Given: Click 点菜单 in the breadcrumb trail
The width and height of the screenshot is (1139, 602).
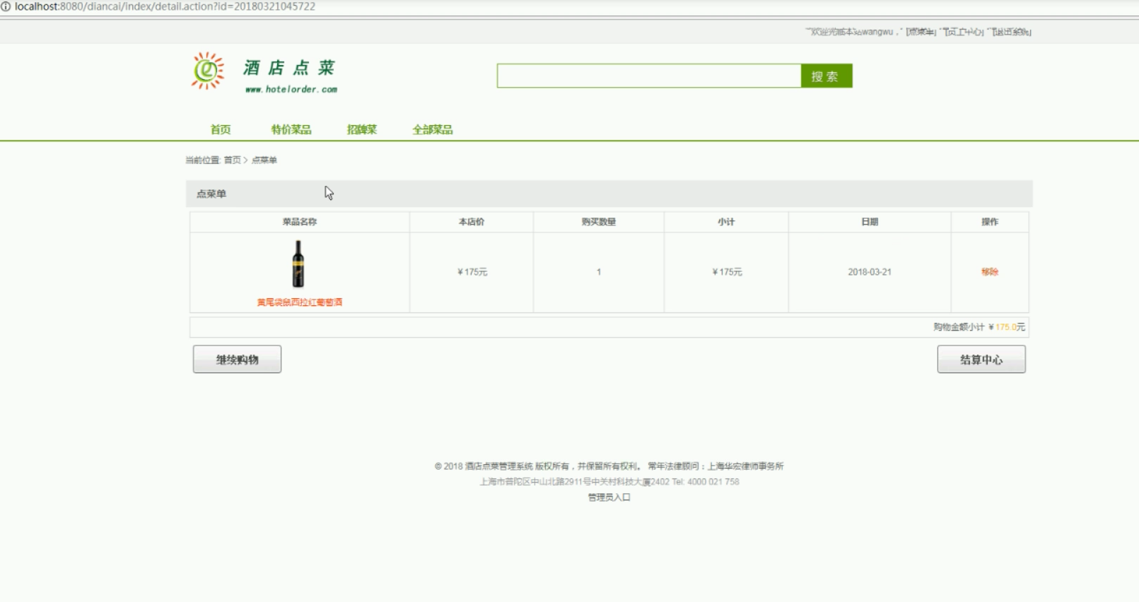Looking at the screenshot, I should (x=264, y=160).
